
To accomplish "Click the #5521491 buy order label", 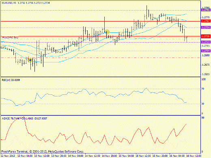I will (10, 38).
